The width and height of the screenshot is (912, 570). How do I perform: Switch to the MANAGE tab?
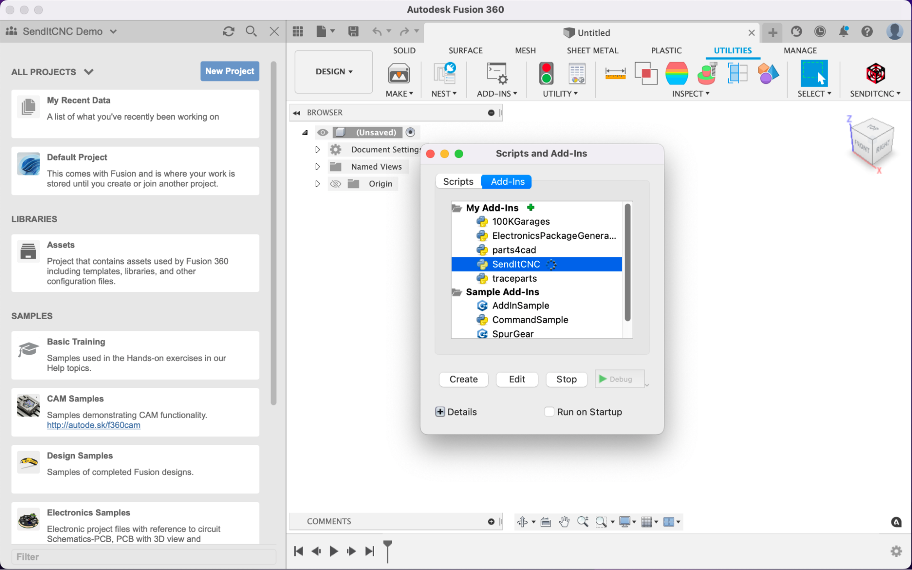800,51
